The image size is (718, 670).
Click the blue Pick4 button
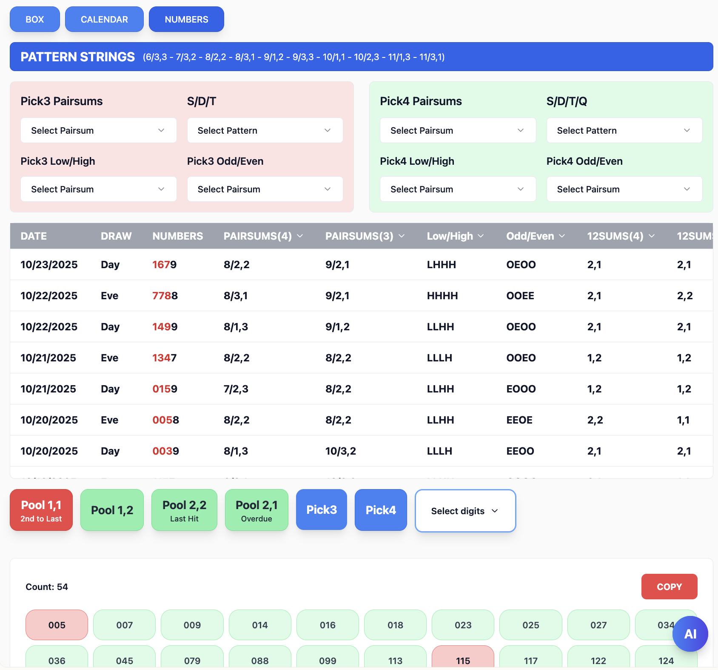tap(381, 510)
